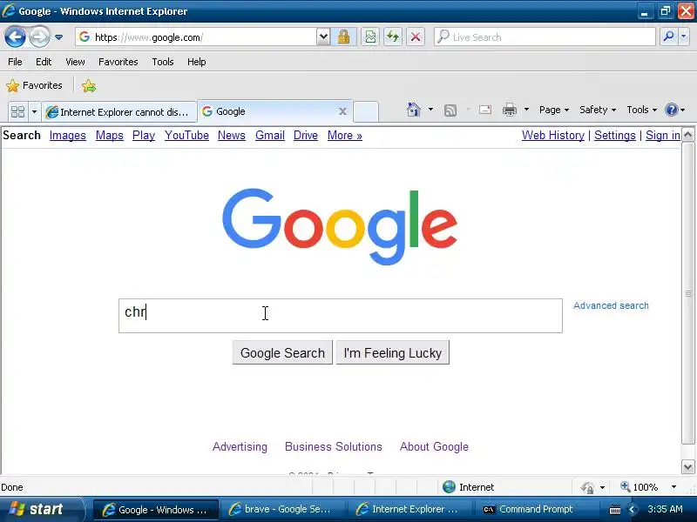The image size is (697, 522).
Task: Open Advanced search link
Action: [611, 305]
